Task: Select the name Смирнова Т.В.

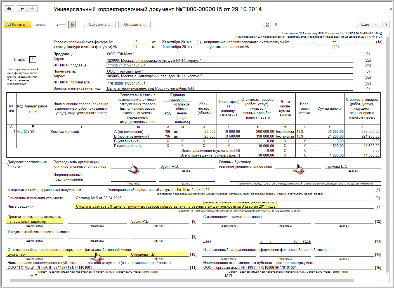Action: click(143, 254)
